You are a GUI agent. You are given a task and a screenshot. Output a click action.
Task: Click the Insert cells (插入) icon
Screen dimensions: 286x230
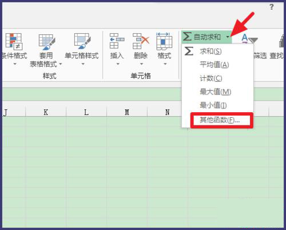(117, 41)
